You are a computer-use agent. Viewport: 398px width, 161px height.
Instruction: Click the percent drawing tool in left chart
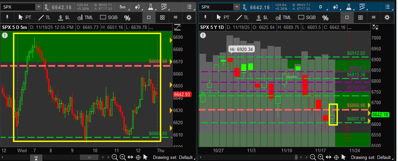127,18
